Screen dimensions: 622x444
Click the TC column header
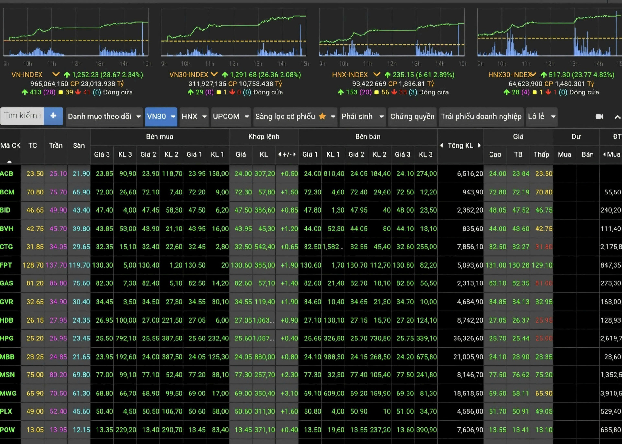[32, 146]
